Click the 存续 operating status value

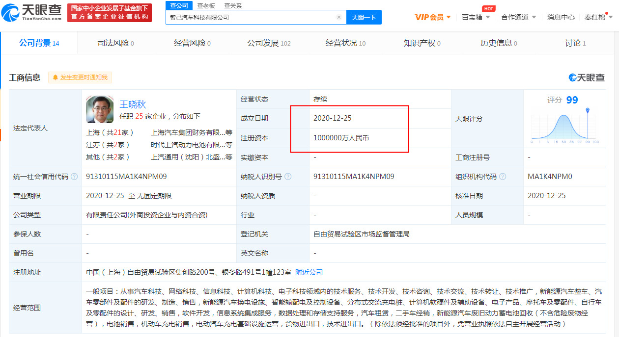320,99
